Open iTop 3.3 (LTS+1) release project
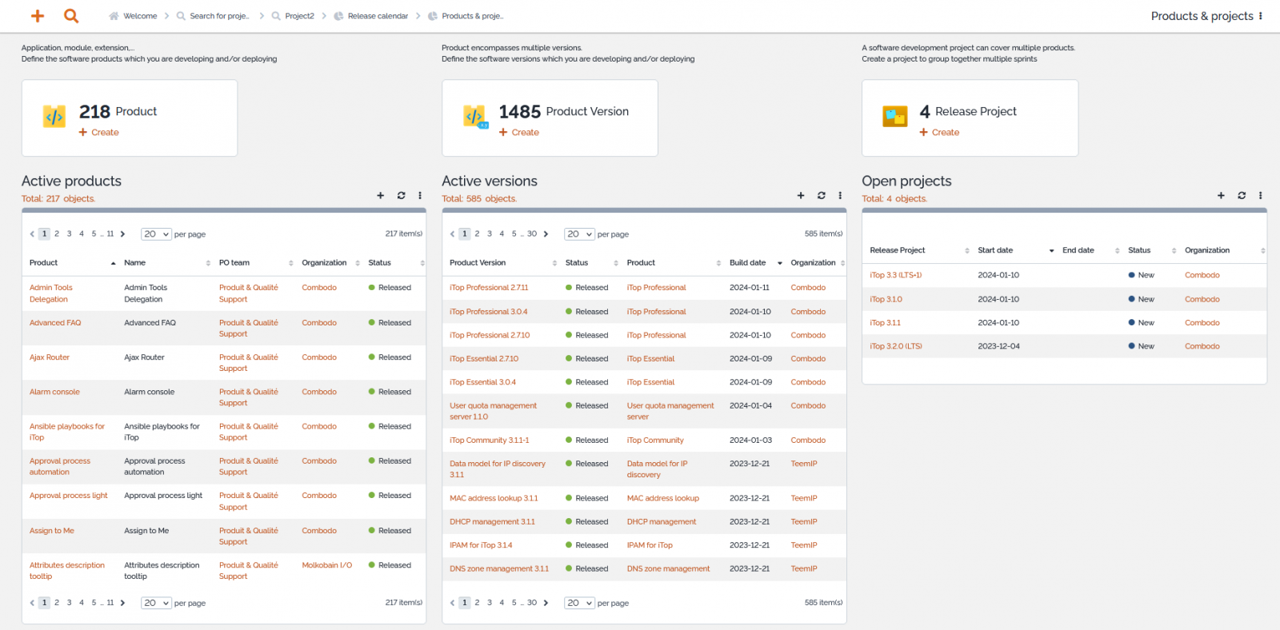The height and width of the screenshot is (630, 1280). (x=895, y=275)
